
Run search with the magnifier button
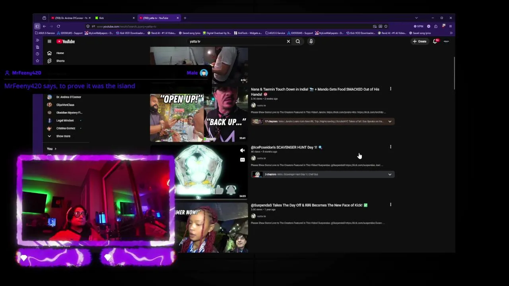[x=297, y=41]
